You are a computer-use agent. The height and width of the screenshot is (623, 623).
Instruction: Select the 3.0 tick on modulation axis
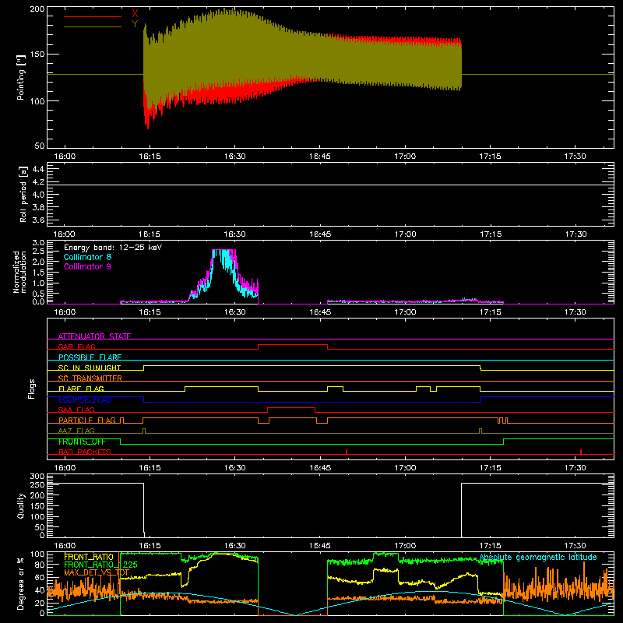(x=38, y=243)
